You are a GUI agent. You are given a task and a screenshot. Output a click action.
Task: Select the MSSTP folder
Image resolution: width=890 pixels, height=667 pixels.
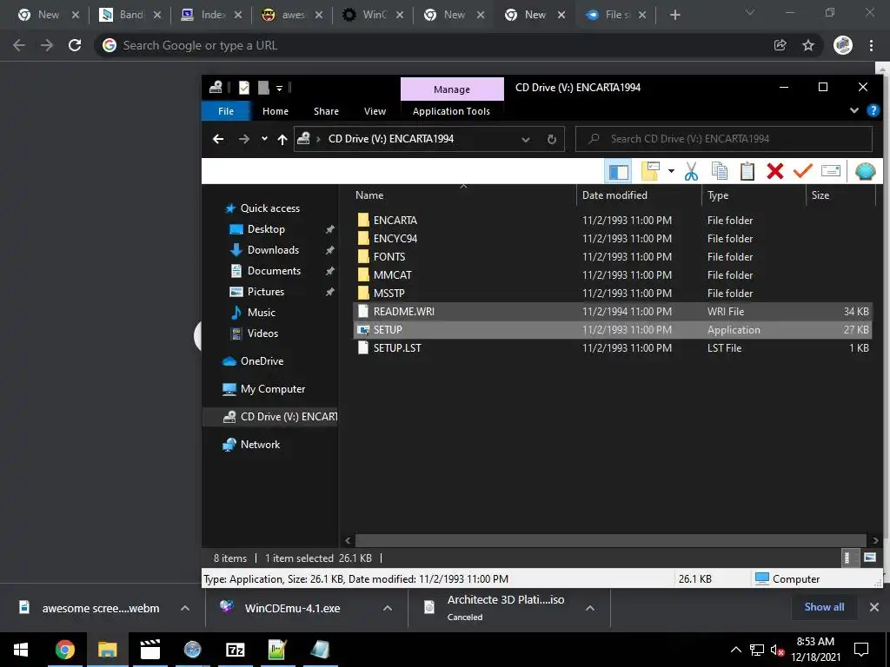click(612, 294)
